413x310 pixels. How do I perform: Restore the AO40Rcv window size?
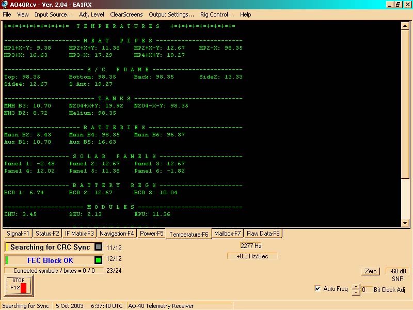click(398, 5)
